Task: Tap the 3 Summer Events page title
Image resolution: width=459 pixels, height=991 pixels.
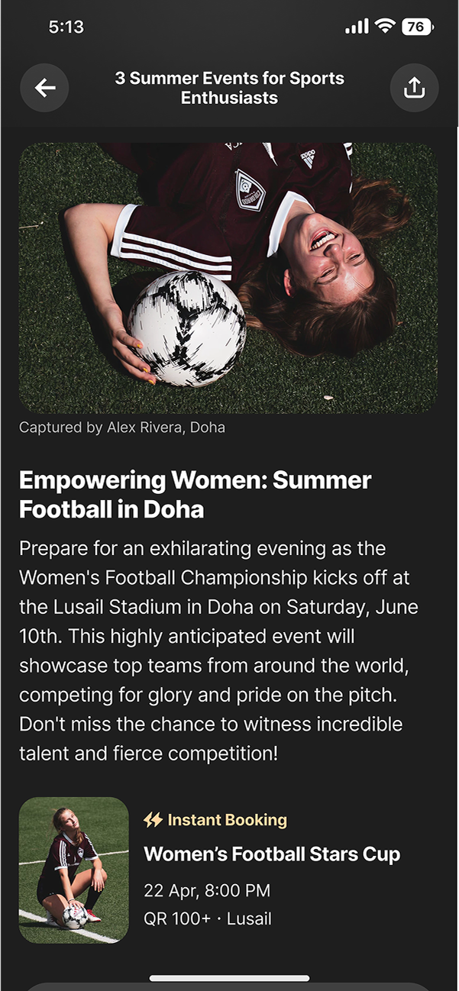Action: click(x=229, y=89)
